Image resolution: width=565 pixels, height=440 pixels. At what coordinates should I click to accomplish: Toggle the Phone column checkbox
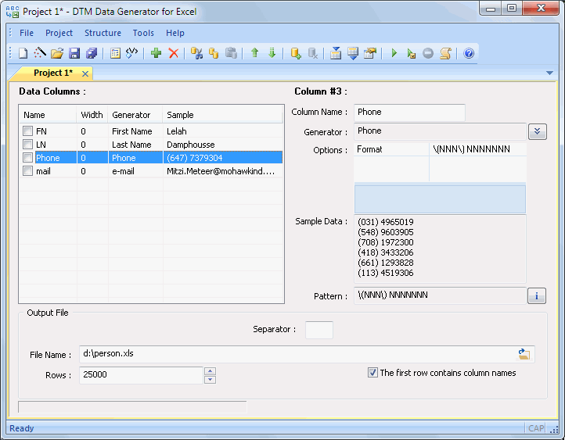[27, 158]
